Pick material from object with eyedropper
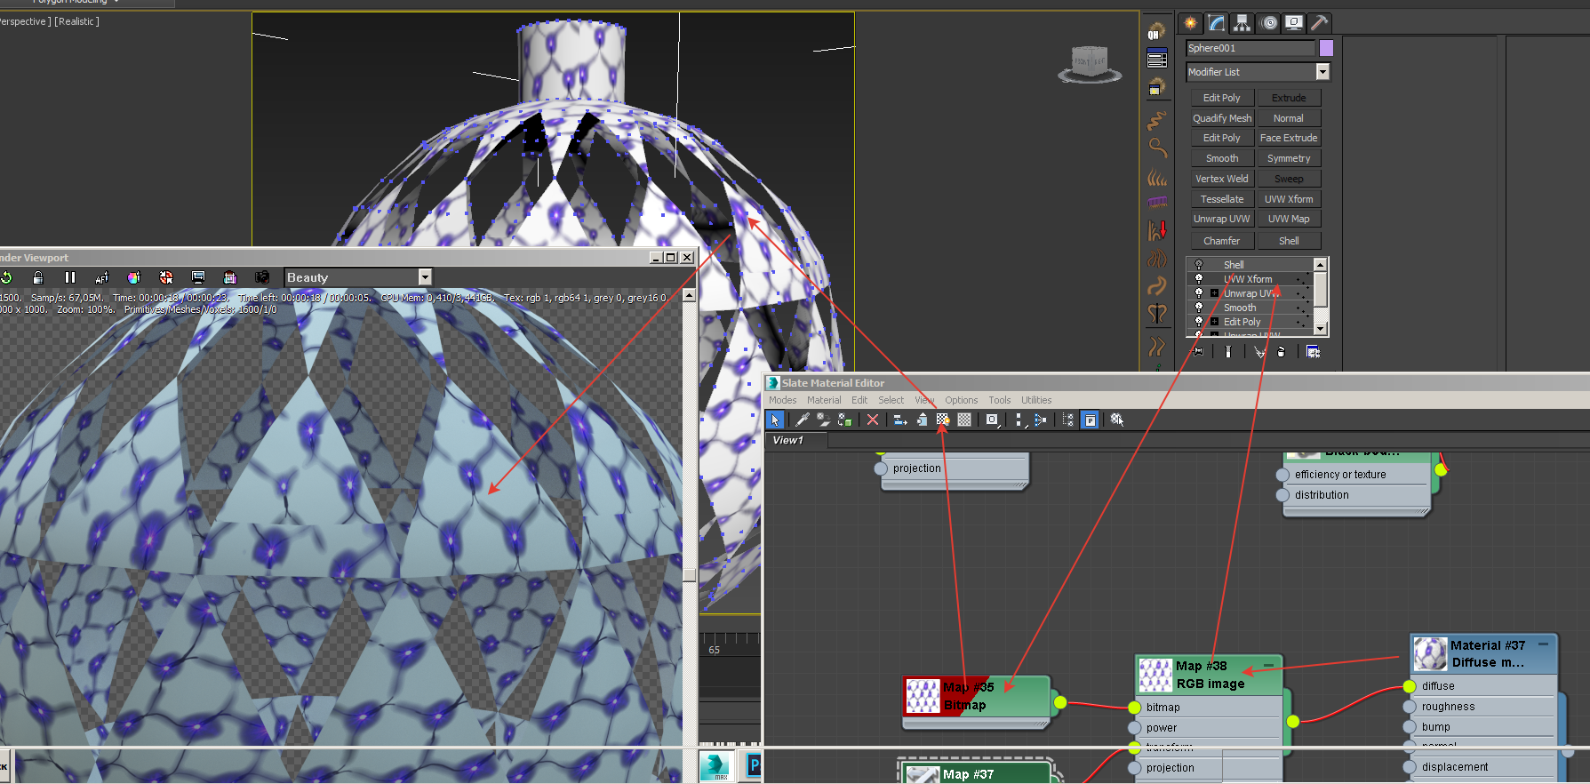 coord(802,420)
